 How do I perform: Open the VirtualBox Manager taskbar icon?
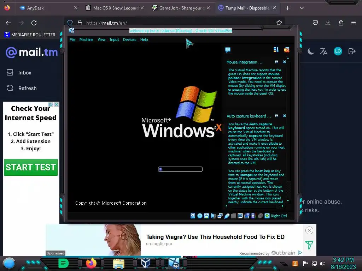point(145,263)
